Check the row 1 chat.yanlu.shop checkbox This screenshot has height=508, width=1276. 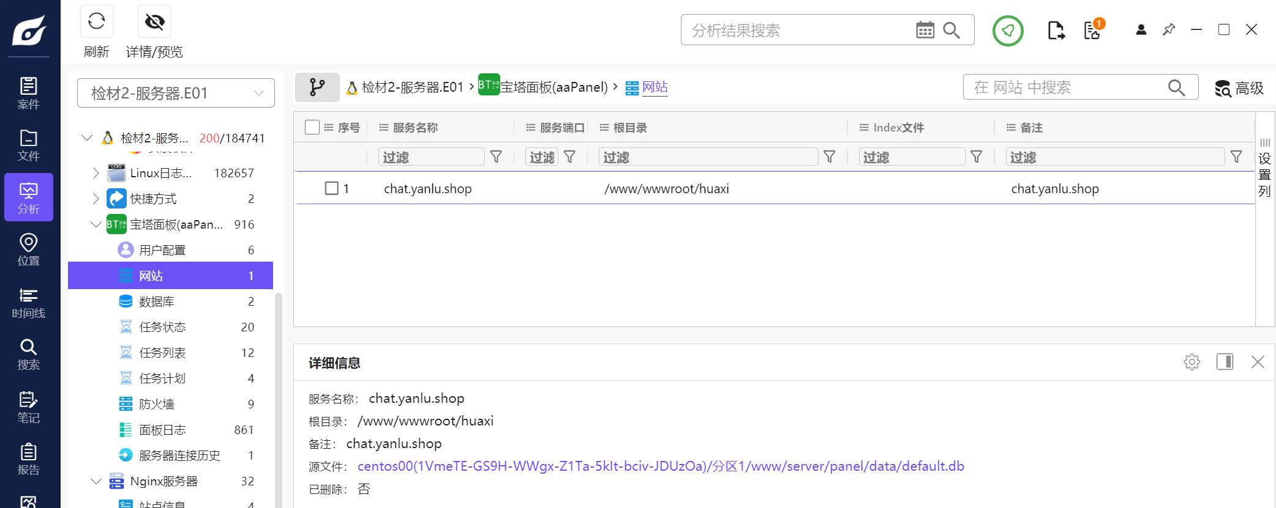pyautogui.click(x=332, y=188)
